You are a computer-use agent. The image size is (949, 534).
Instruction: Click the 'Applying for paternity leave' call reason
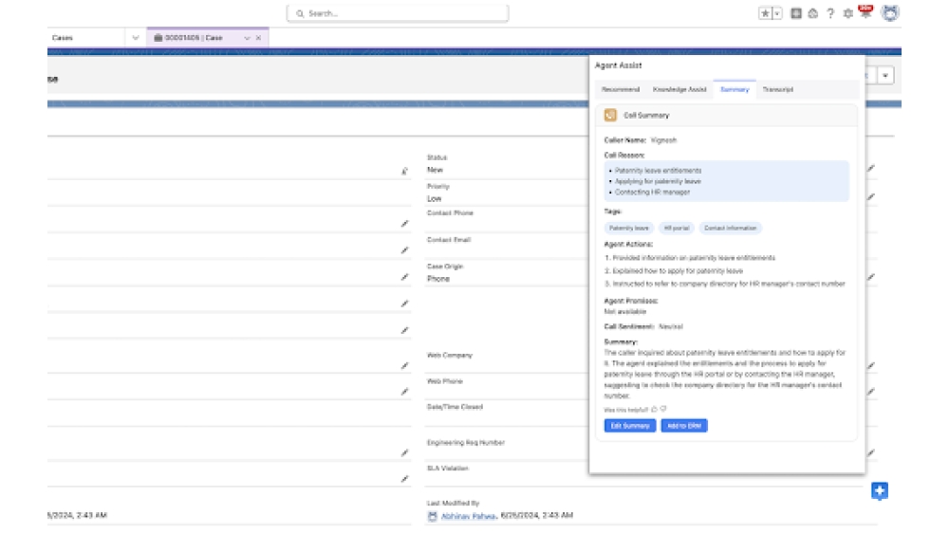(x=658, y=181)
